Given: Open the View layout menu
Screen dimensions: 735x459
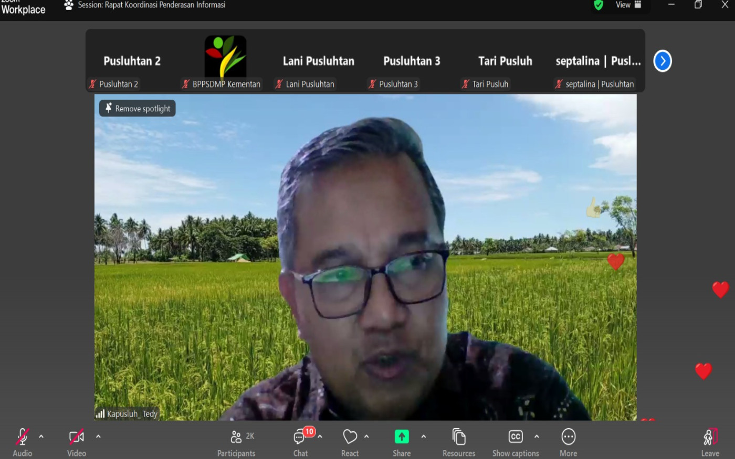Looking at the screenshot, I should 628,5.
